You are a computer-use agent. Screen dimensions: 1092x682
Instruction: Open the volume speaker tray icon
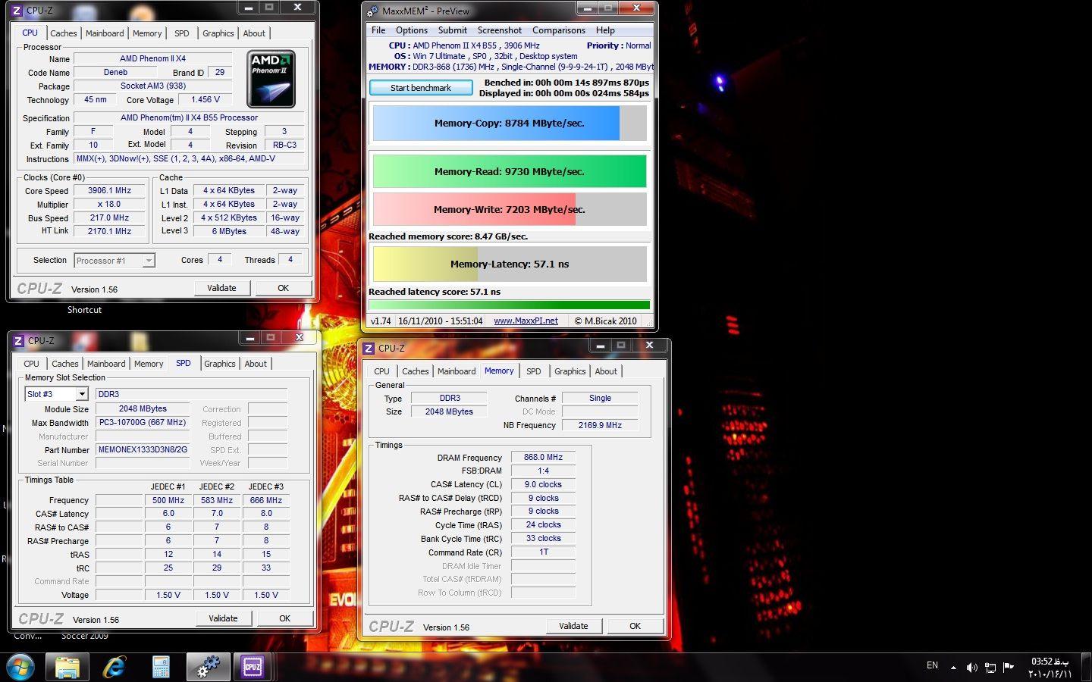tap(971, 668)
